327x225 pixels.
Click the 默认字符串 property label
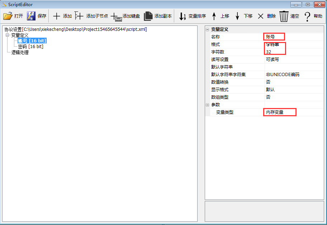[x=222, y=67]
